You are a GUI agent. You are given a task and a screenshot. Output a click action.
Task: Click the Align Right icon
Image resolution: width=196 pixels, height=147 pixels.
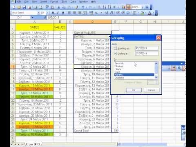[x=80, y=13]
